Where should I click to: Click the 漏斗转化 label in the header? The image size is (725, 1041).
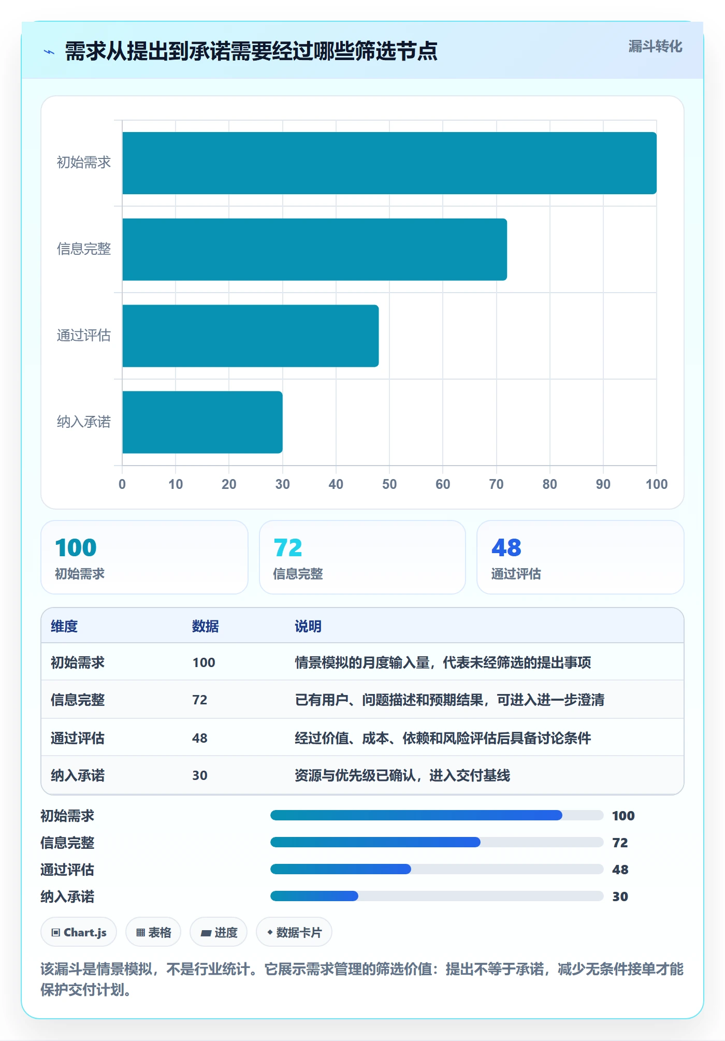(x=655, y=47)
